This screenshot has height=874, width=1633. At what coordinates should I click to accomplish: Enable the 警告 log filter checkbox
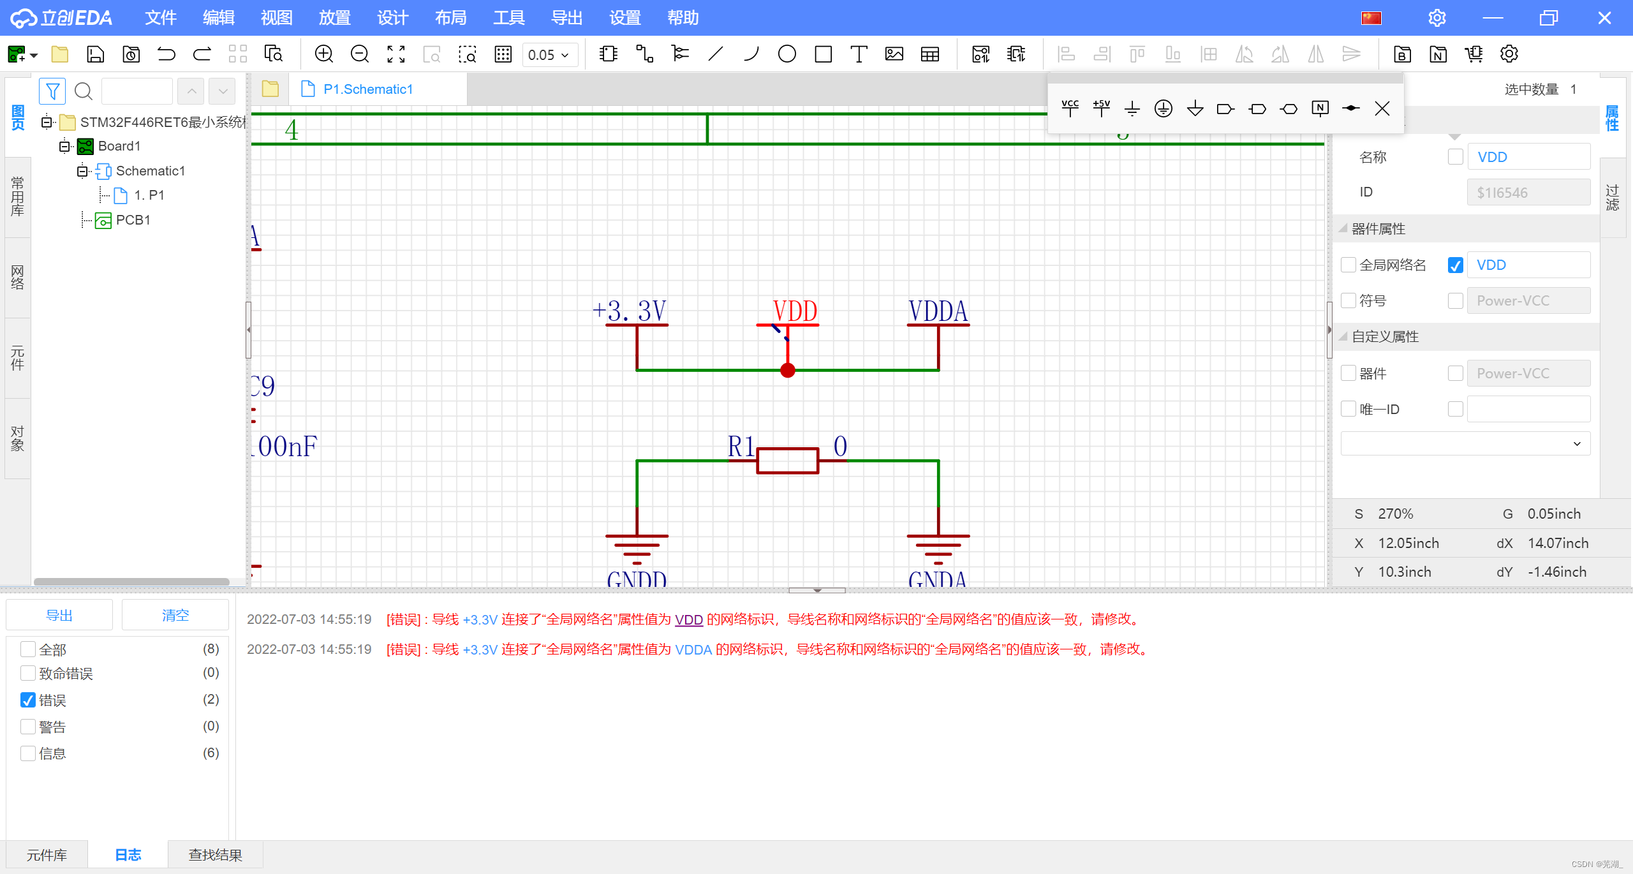[28, 727]
